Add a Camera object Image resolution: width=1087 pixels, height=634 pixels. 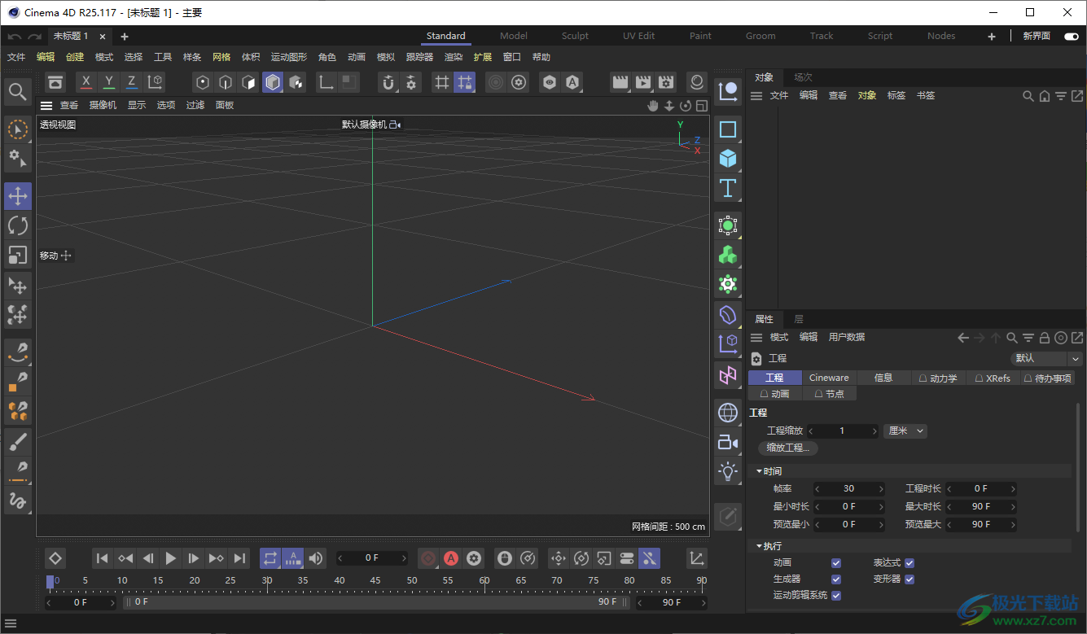pos(728,443)
